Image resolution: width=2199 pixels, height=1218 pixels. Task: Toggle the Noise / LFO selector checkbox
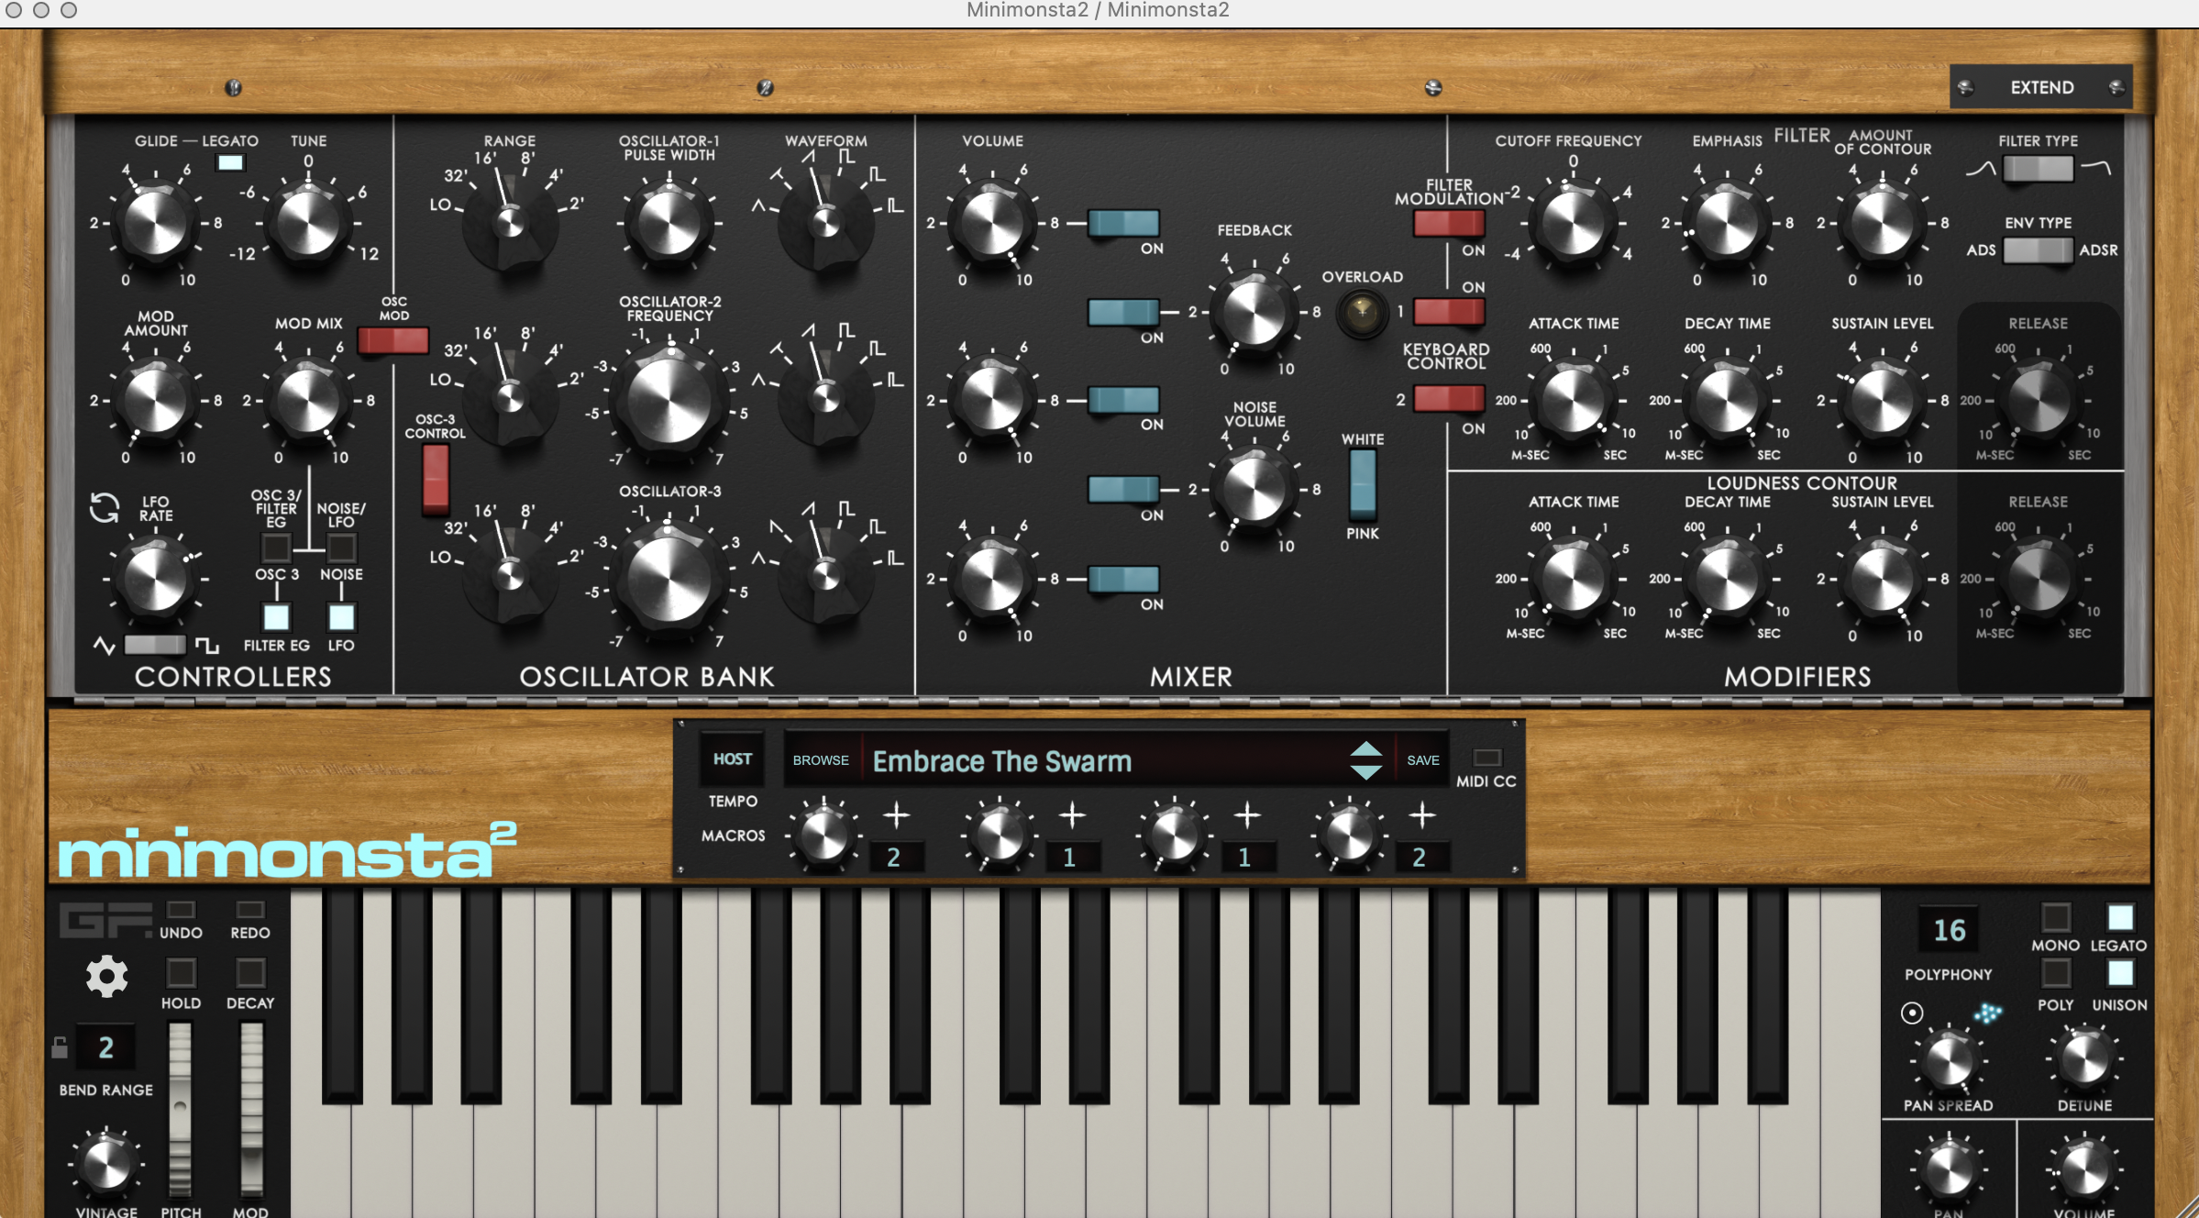[x=340, y=548]
